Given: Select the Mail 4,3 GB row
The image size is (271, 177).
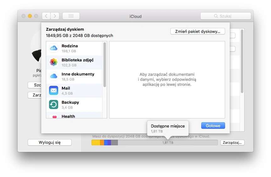Looking at the screenshot, I should tap(74, 91).
